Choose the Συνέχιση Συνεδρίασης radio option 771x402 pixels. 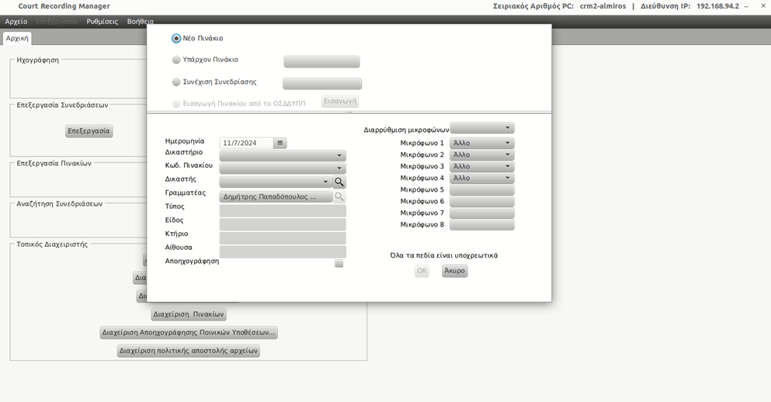pos(176,82)
